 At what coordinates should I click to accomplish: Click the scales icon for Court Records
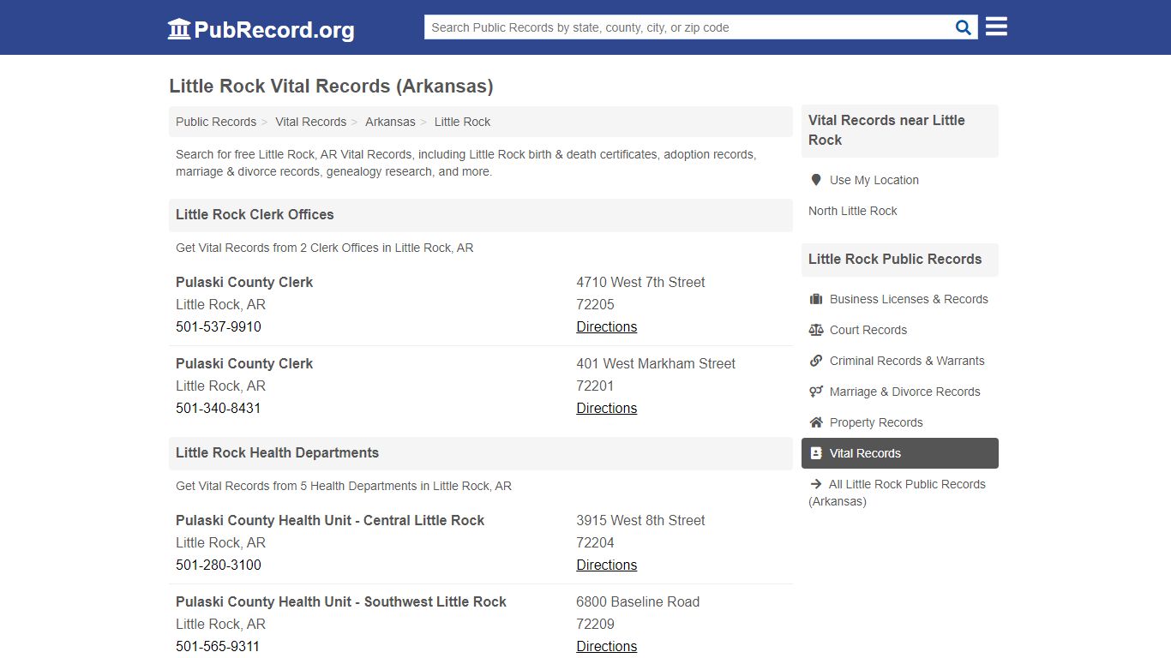pyautogui.click(x=816, y=330)
